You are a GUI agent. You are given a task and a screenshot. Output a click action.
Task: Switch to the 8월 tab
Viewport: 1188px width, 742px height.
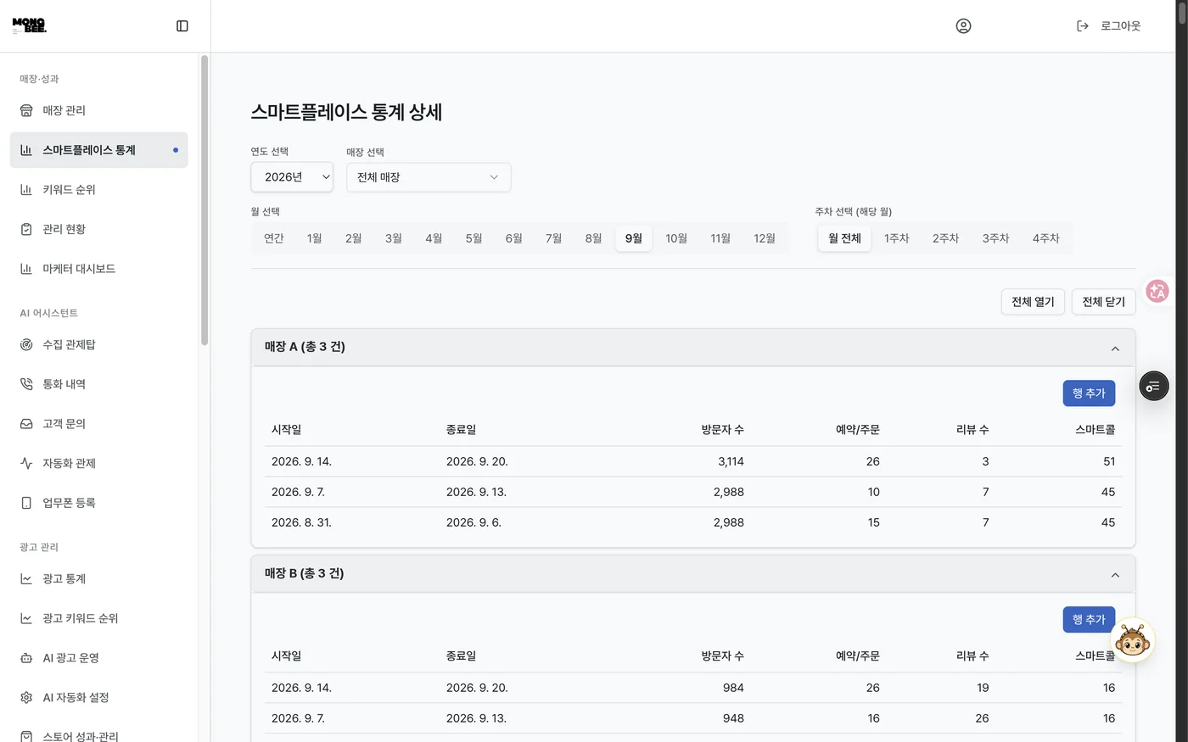594,238
